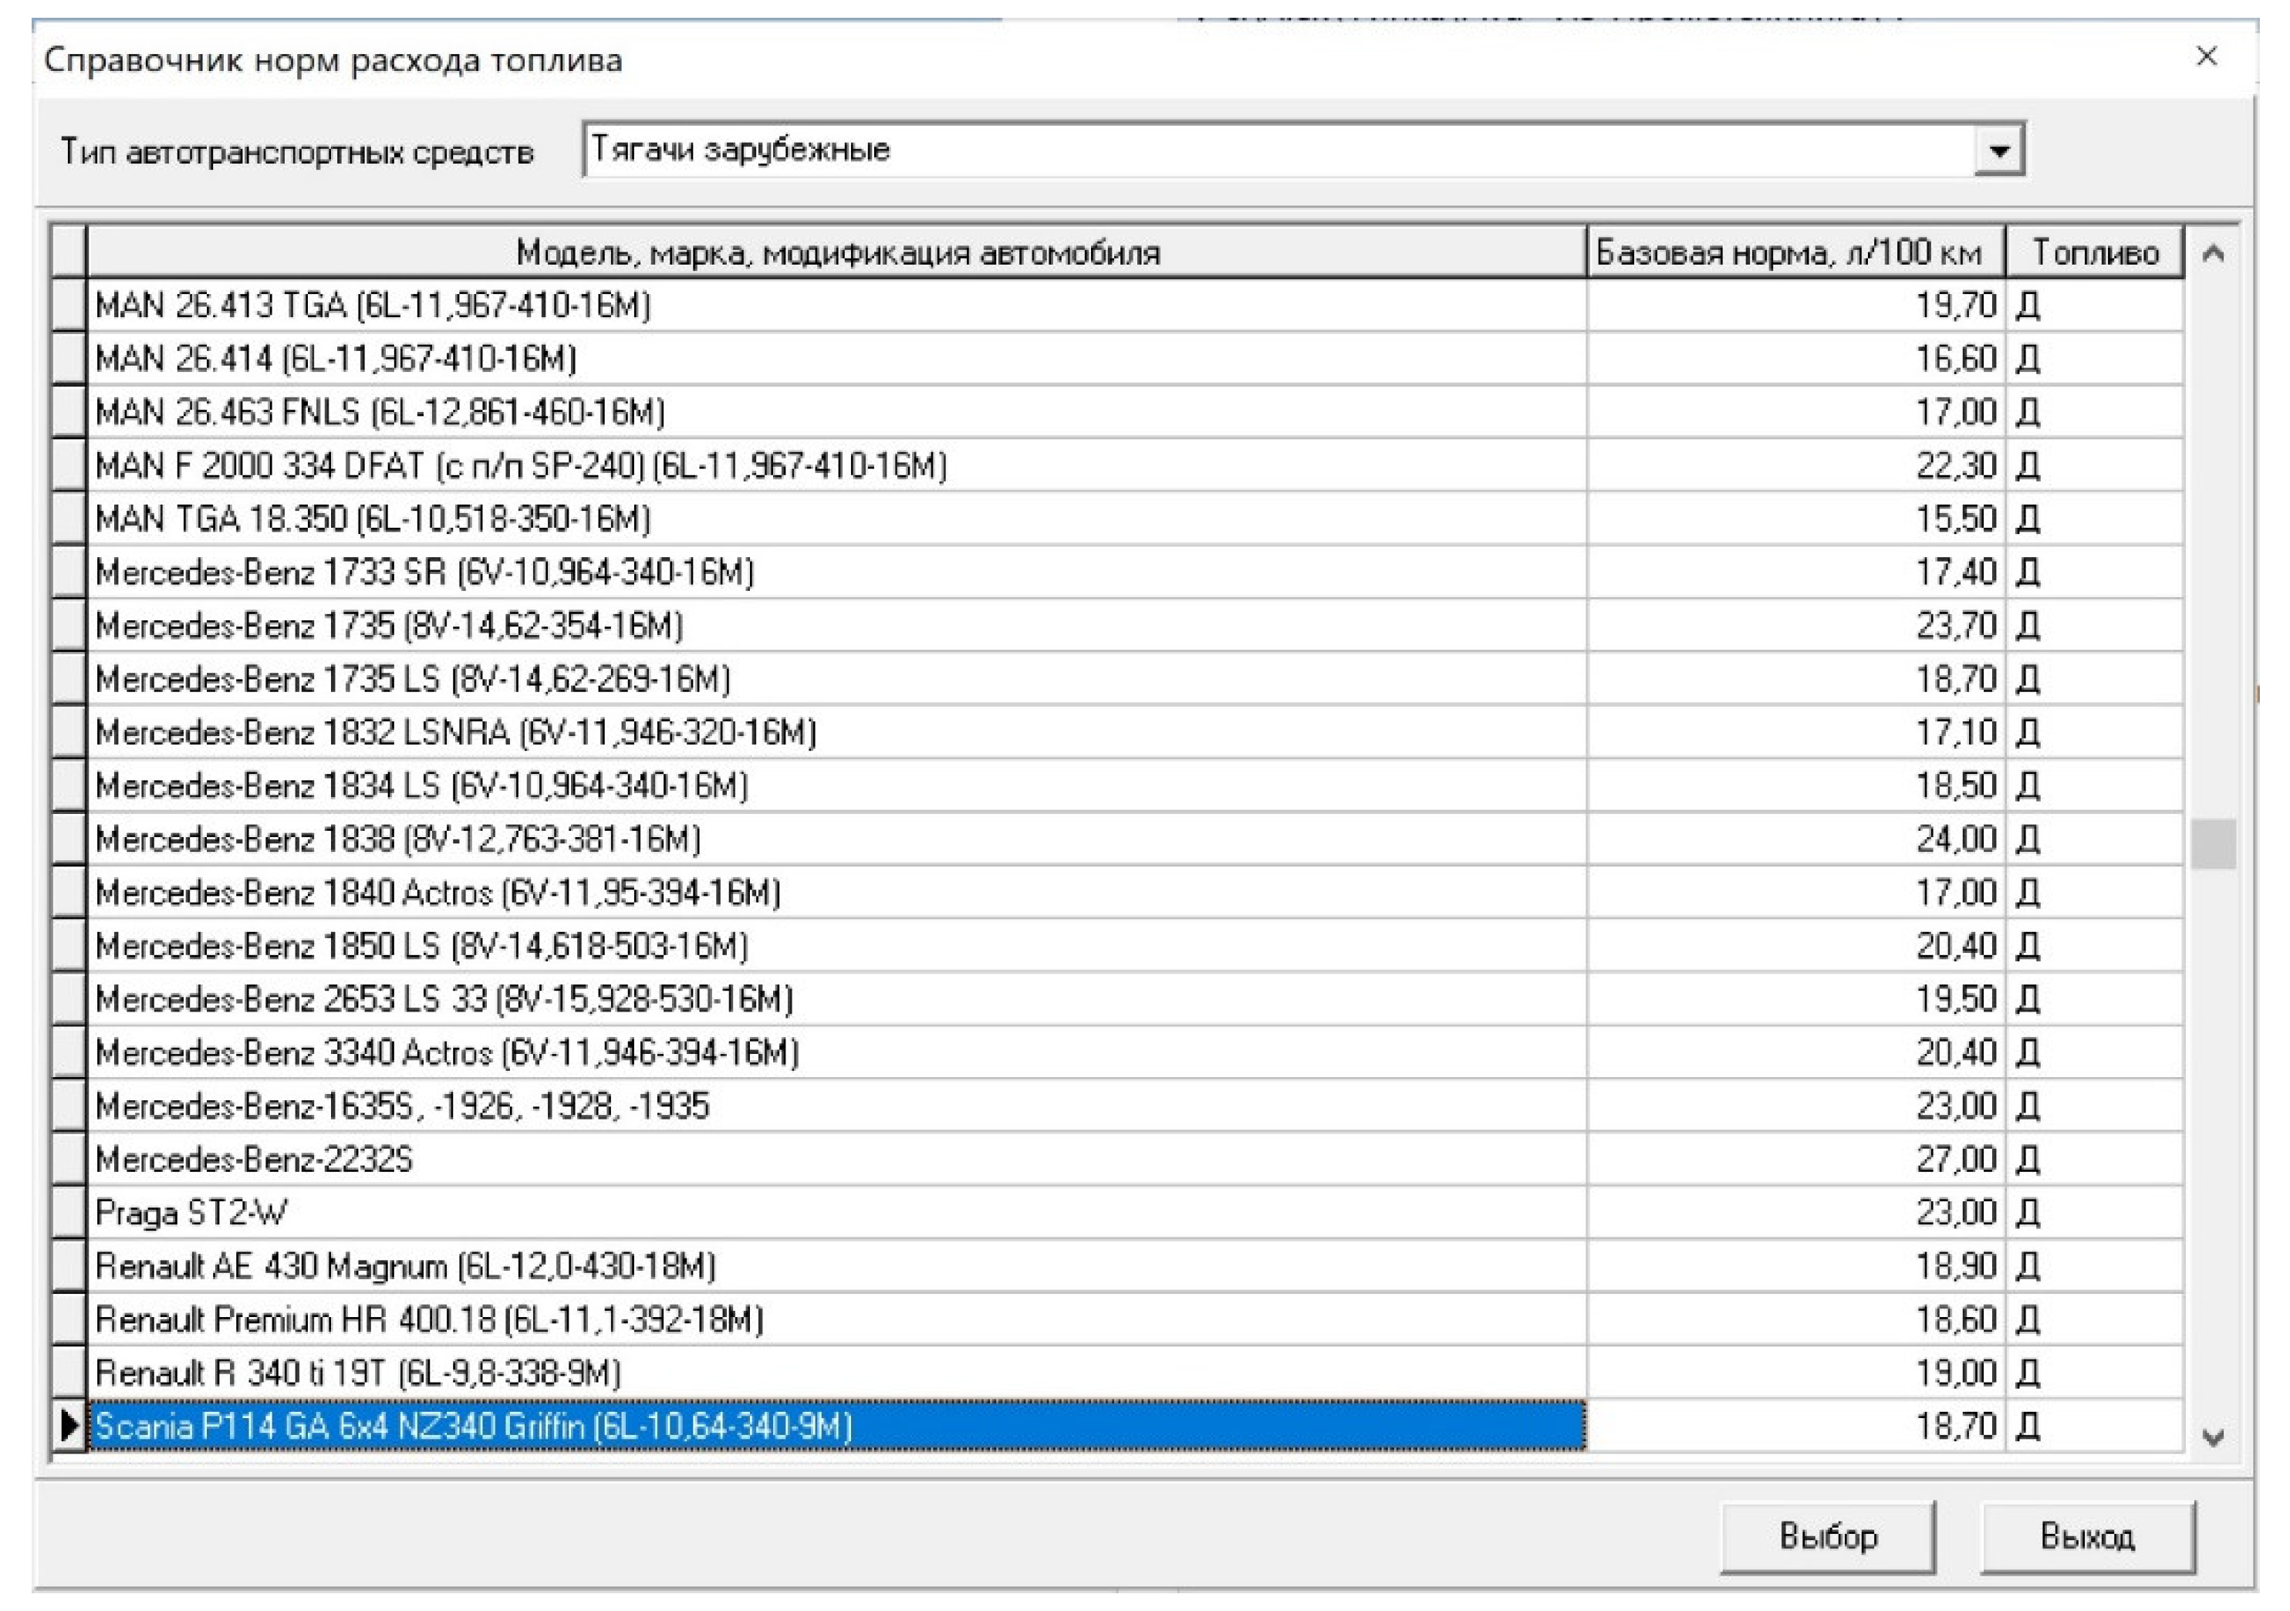2290x1611 pixels.
Task: Click norm value 22,30 for MAN F 2000
Action: [1796, 464]
